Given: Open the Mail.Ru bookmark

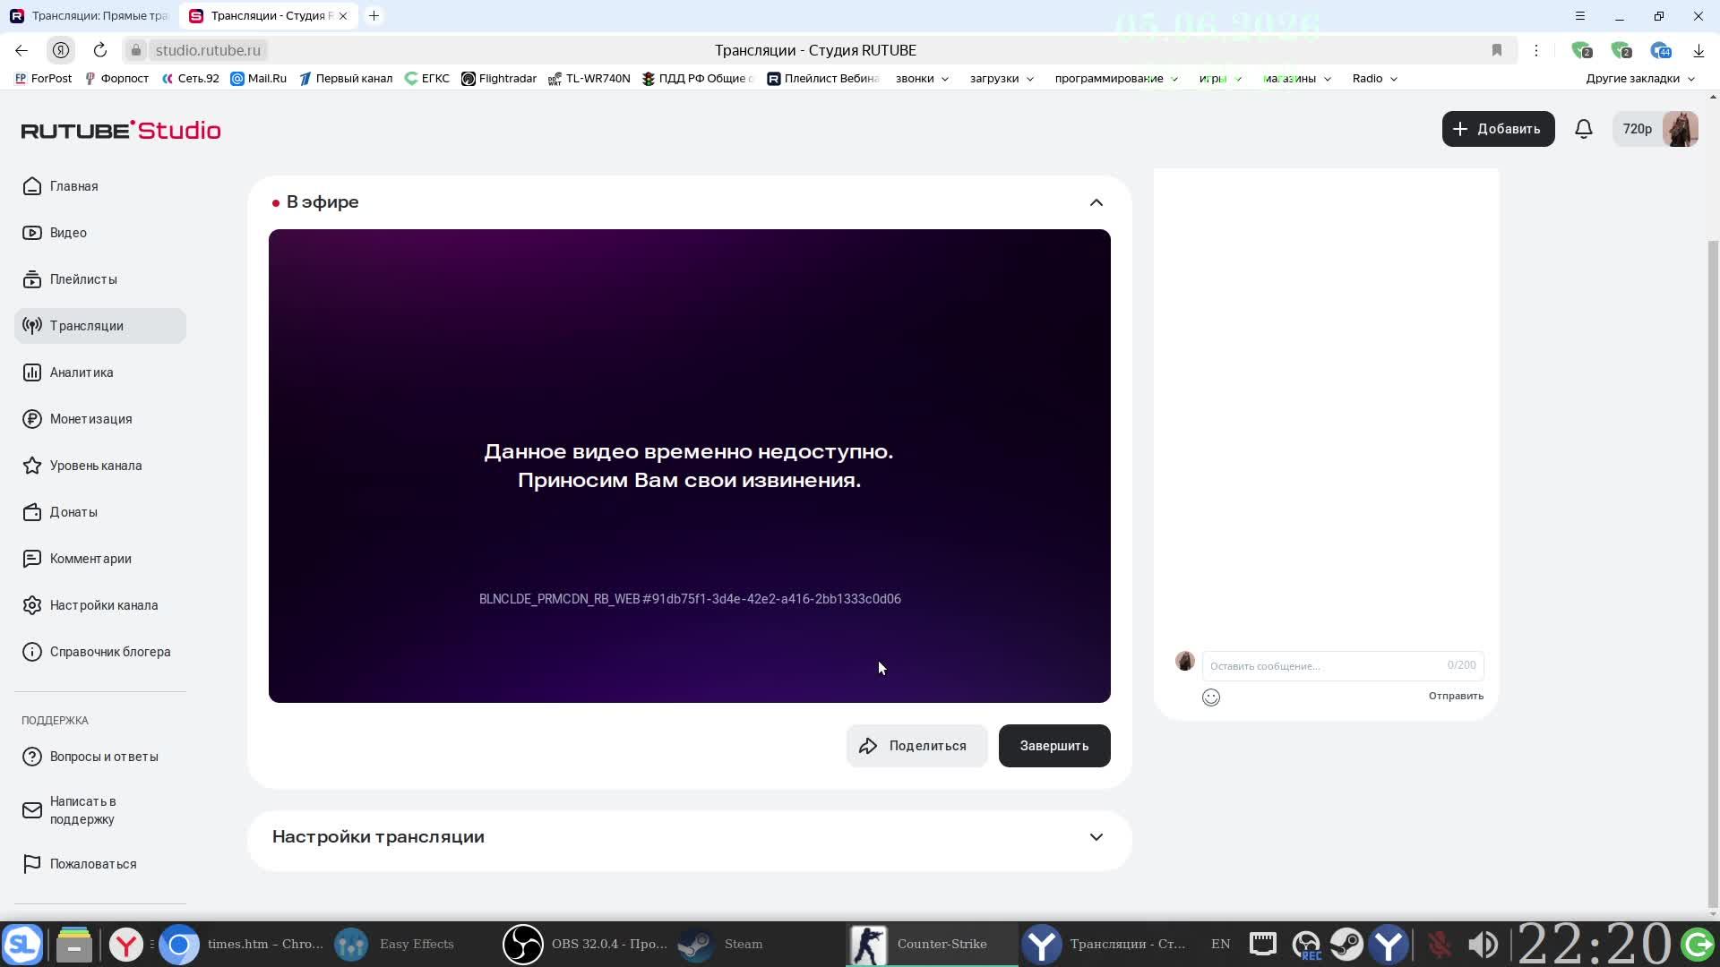Looking at the screenshot, I should 259,79.
